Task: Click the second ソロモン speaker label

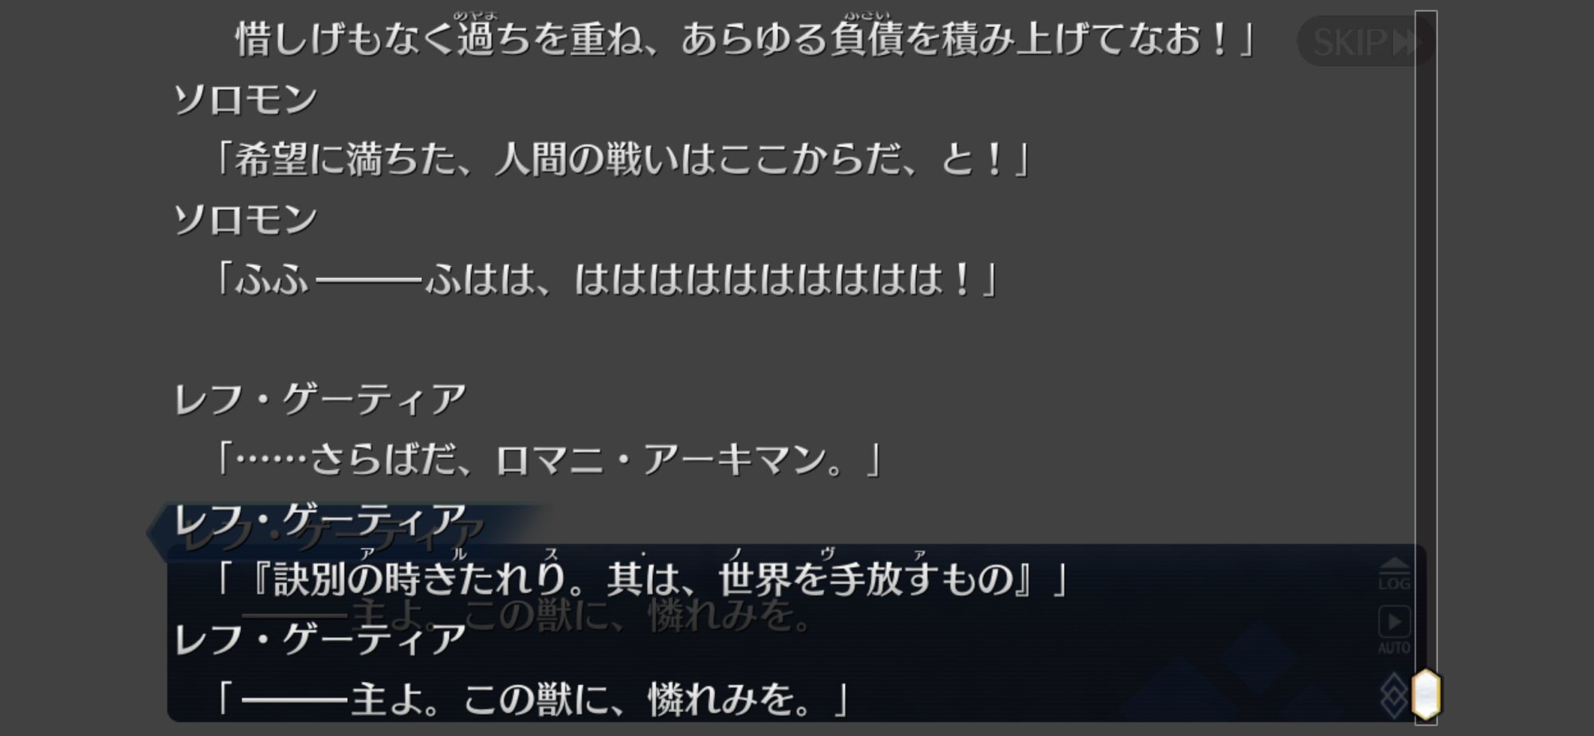Action: (245, 219)
